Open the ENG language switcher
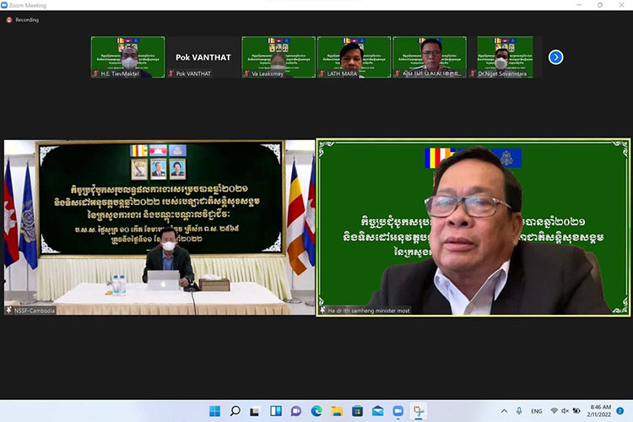 [536, 411]
